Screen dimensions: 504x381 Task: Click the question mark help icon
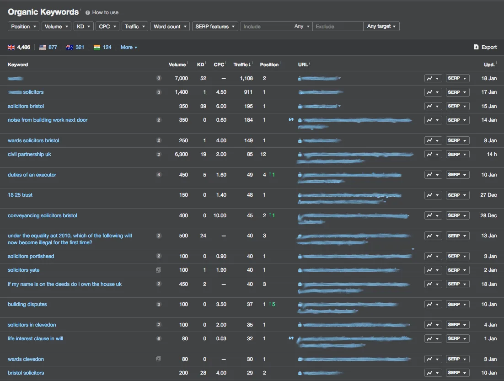tap(87, 12)
